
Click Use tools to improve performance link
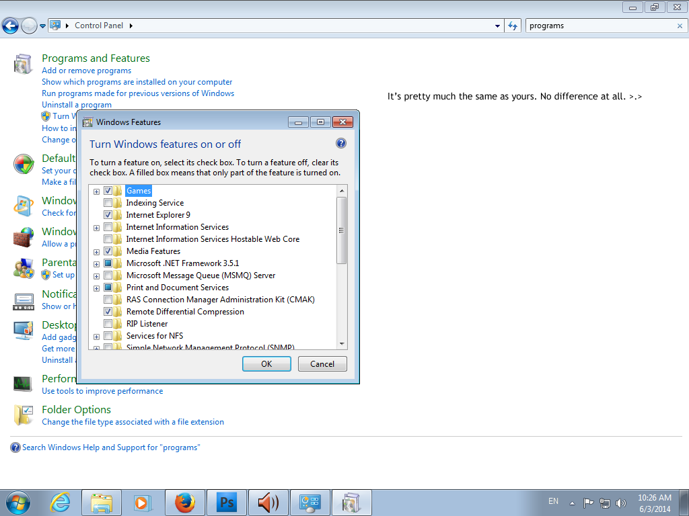[102, 391]
